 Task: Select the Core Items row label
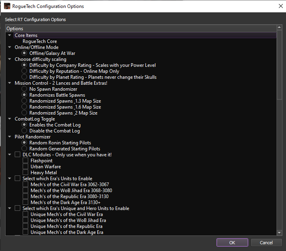coord(26,35)
